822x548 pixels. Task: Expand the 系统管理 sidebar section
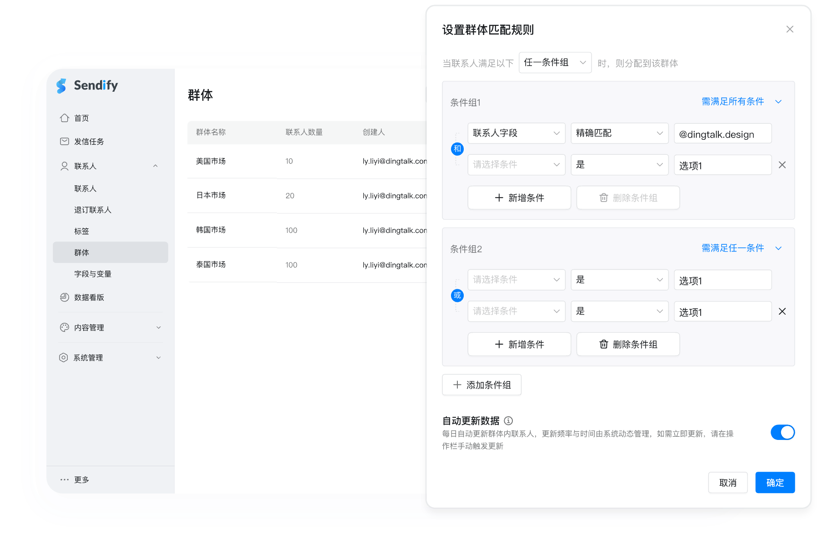(159, 358)
